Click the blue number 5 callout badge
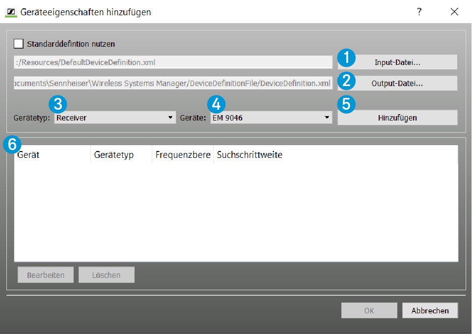 pyautogui.click(x=346, y=104)
